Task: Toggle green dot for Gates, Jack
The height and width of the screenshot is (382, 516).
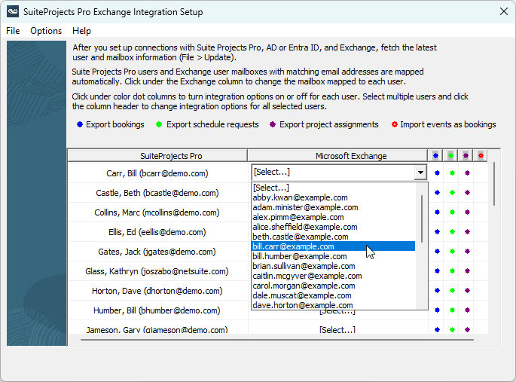Action: 452,252
